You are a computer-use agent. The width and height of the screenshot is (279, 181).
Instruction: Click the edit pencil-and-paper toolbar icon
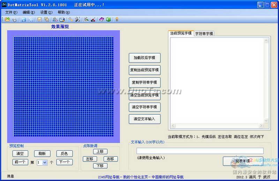[55, 20]
